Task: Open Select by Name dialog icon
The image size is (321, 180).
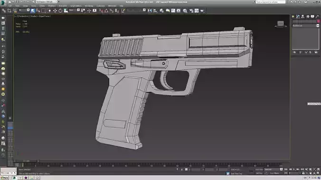Action: 38,10
